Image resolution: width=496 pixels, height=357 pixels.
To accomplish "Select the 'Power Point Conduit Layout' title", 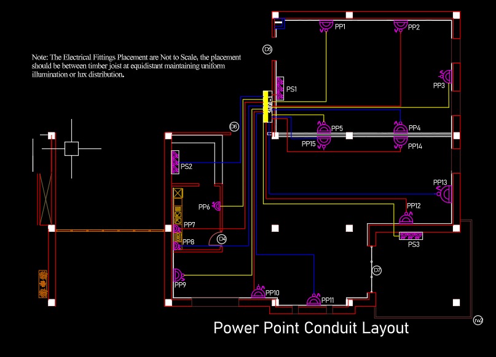I will [x=311, y=328].
